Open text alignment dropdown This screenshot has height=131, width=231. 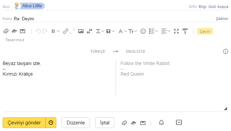[169, 31]
